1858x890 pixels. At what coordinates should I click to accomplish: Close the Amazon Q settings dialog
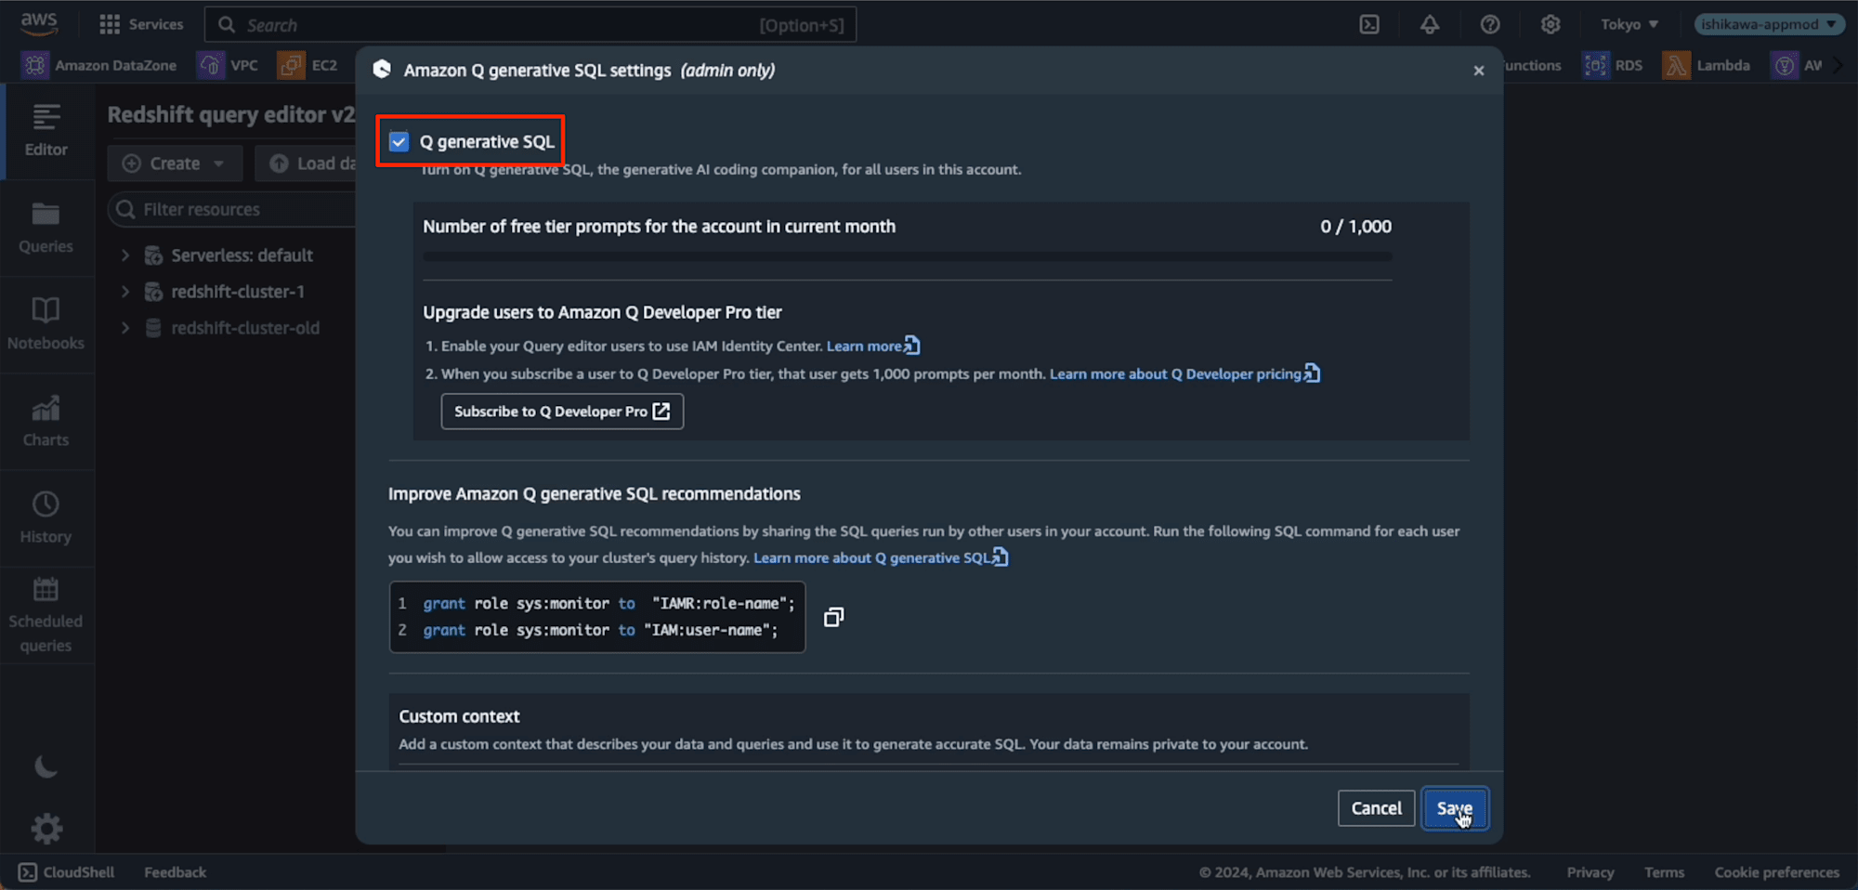click(1479, 71)
